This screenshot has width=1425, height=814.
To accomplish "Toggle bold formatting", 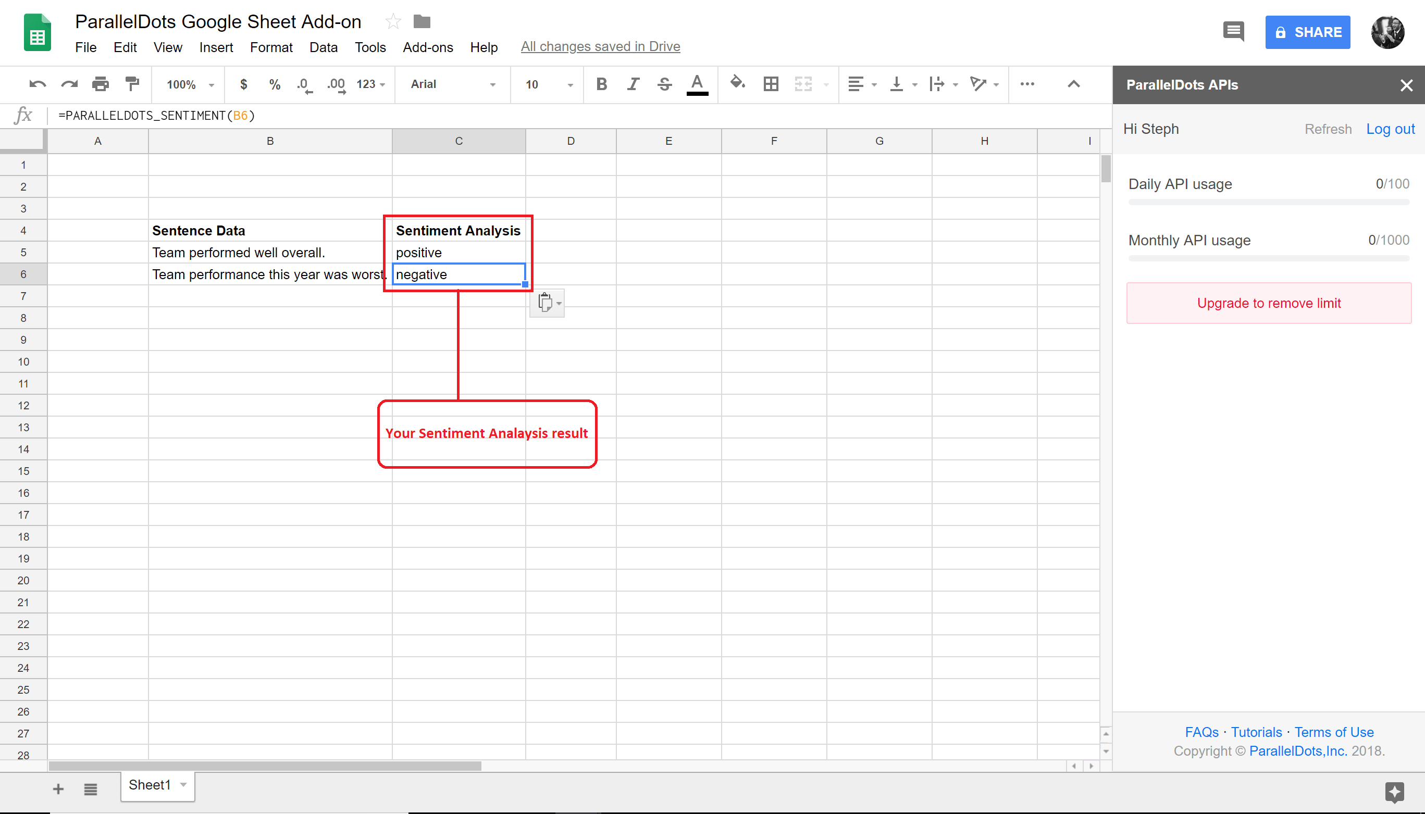I will click(x=601, y=84).
